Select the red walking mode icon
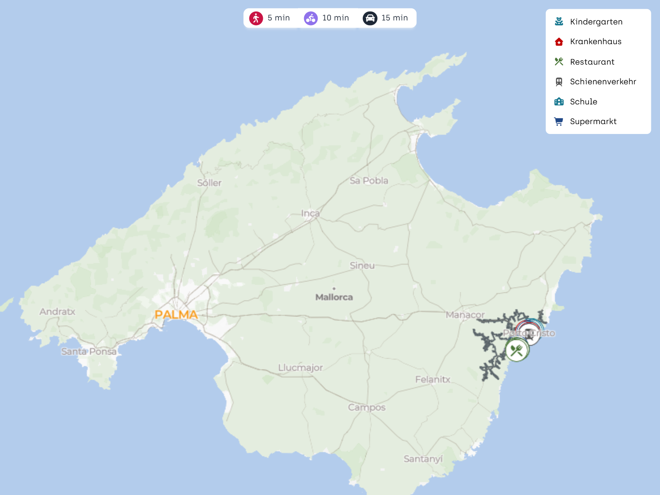660x495 pixels. click(256, 18)
